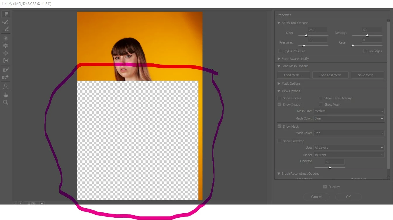Screen dimensions: 393x220
Task: Click OK to apply Liquify
Action: (348, 197)
